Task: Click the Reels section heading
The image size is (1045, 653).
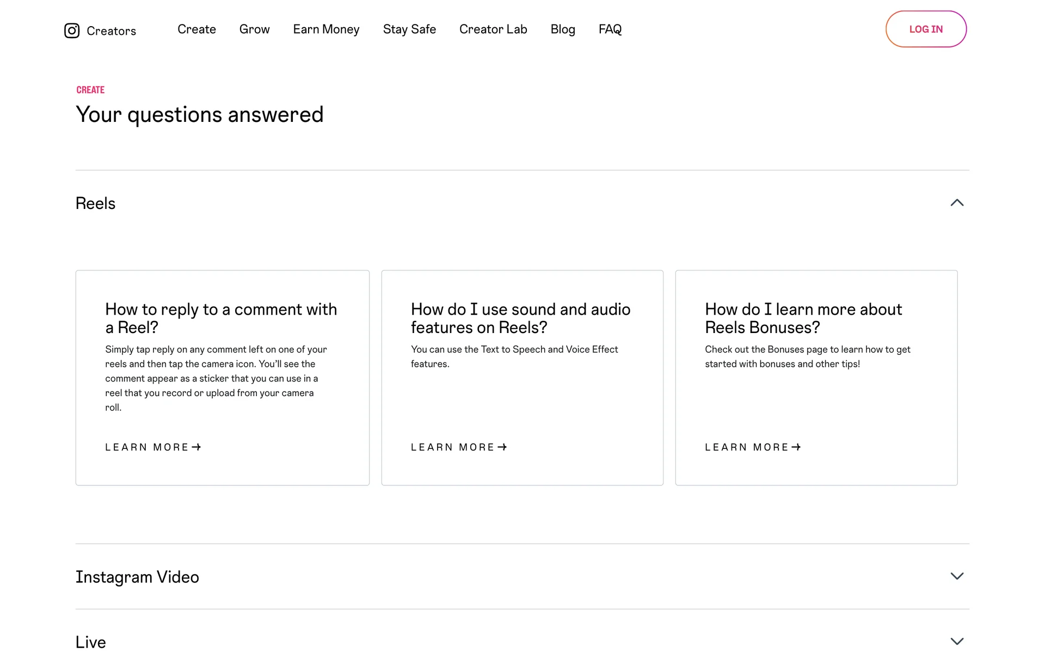Action: pos(95,204)
